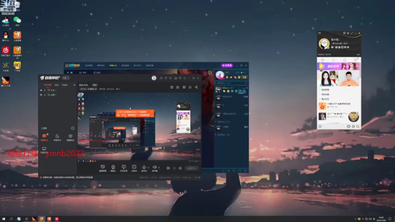Click the start streaming button
Viewport: 395px width, 222px height.
(192, 168)
